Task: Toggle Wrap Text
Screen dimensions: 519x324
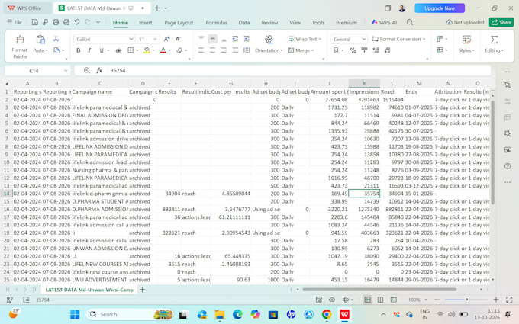Action: click(x=305, y=39)
